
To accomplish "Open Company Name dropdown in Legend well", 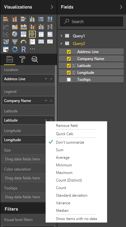I will 46,101.
